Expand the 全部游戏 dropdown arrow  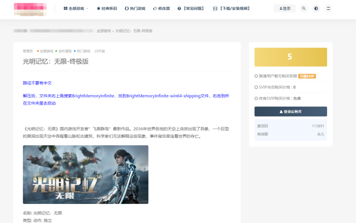pyautogui.click(x=87, y=9)
